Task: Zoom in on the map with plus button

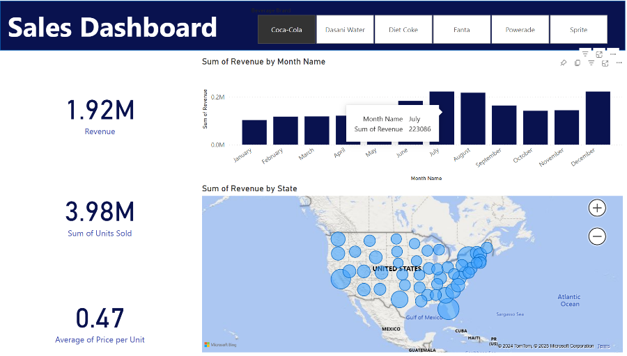Action: [597, 208]
